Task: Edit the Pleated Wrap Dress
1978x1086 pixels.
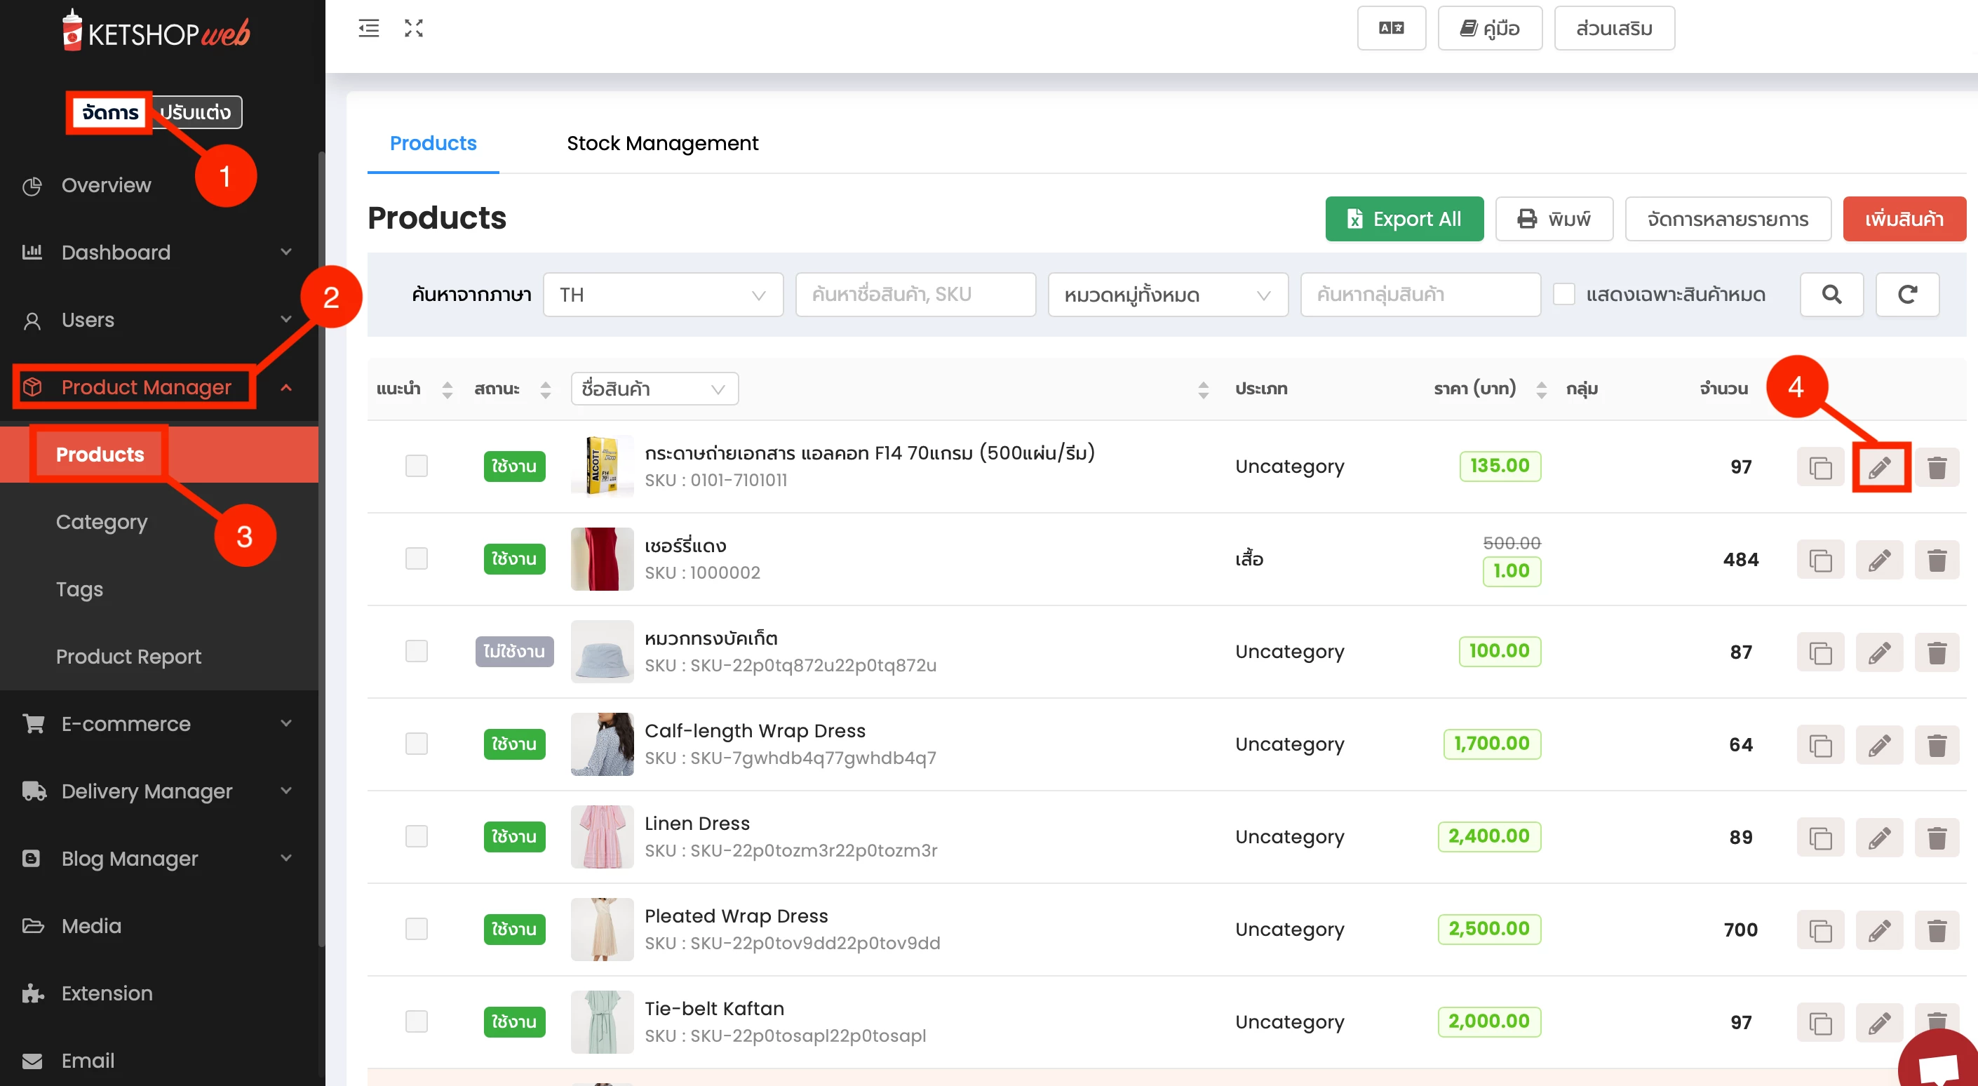Action: [x=1879, y=931]
